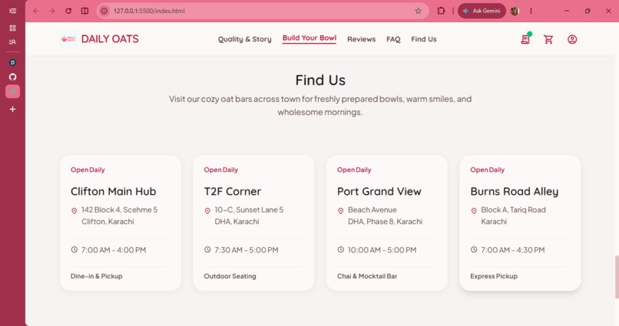Select the Port Grand View card title
Screen dimensions: 619x326
[379, 191]
